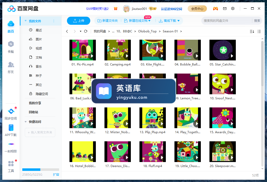Open navigation history dropdown arrow
Image resolution: width=267 pixels, height=182 pixels.
coord(81,31)
